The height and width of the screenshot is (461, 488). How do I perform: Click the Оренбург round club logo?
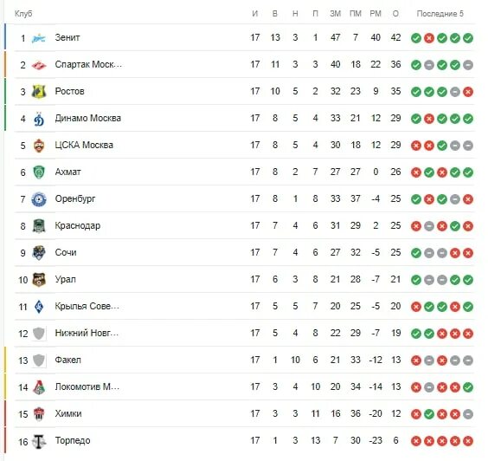(x=39, y=199)
